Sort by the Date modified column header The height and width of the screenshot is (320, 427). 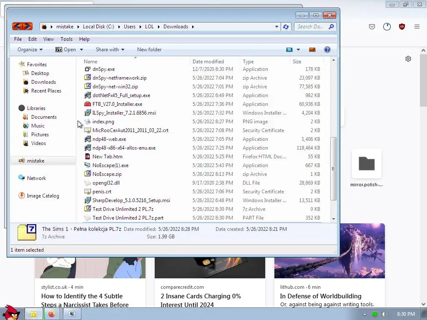pos(215,62)
